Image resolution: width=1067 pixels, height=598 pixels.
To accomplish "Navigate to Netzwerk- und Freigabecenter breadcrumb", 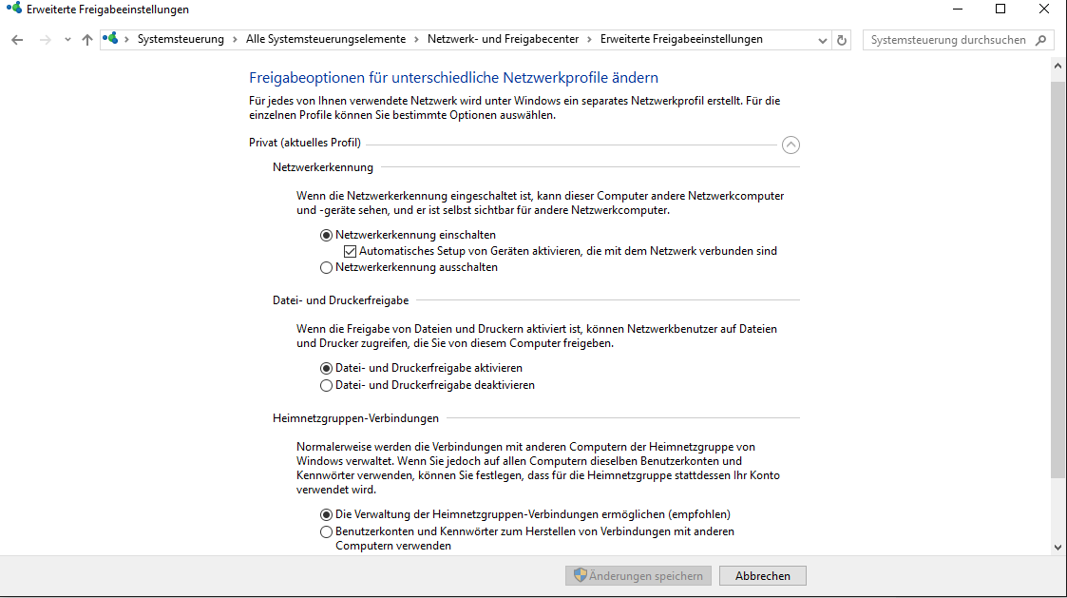I will [x=503, y=40].
